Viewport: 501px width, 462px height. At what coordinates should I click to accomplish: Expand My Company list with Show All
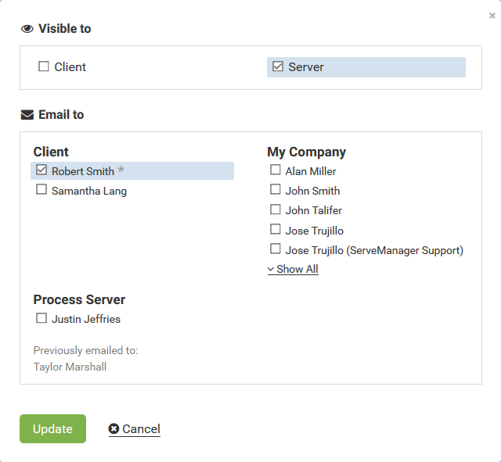tap(297, 269)
